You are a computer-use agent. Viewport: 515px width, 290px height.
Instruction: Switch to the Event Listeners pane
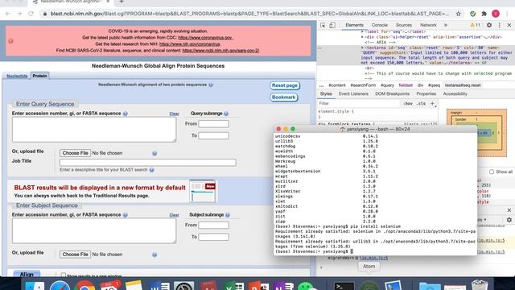click(x=353, y=93)
